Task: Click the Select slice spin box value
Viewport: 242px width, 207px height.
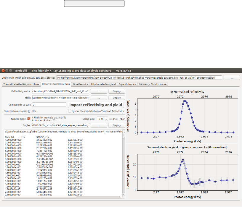Action: click(101, 119)
